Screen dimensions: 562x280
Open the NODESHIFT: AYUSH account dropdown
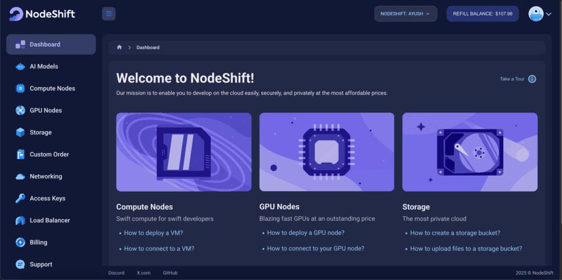[406, 14]
